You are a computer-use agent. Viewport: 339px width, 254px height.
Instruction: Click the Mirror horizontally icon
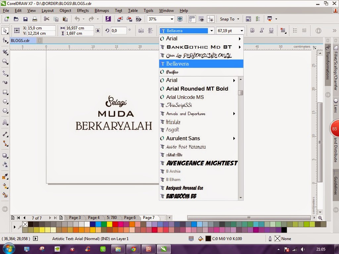tap(141, 31)
